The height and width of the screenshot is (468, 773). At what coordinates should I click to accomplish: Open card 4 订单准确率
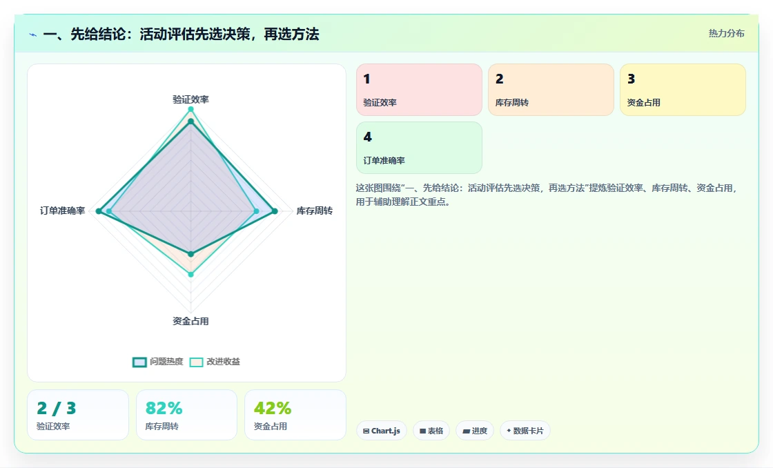pyautogui.click(x=419, y=148)
